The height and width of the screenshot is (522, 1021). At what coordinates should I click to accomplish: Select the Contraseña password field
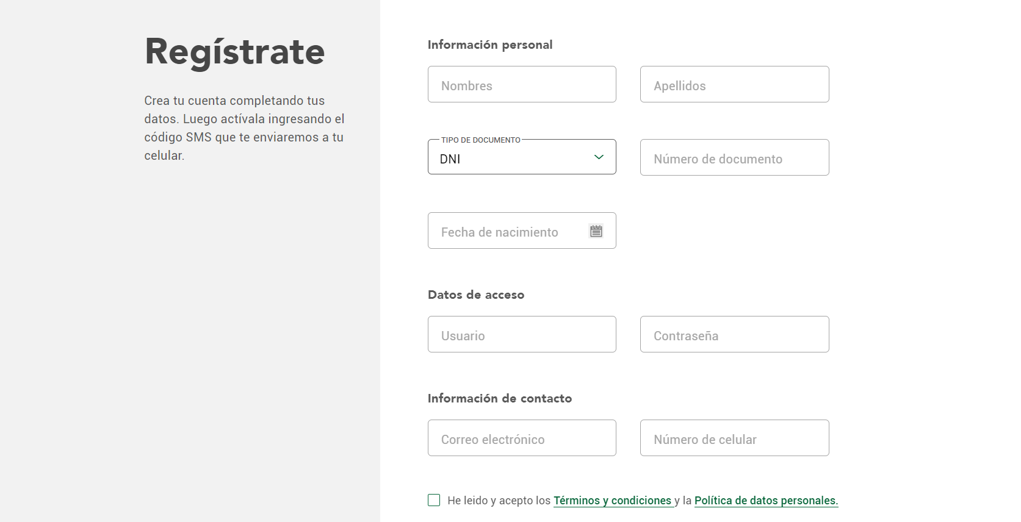(734, 334)
